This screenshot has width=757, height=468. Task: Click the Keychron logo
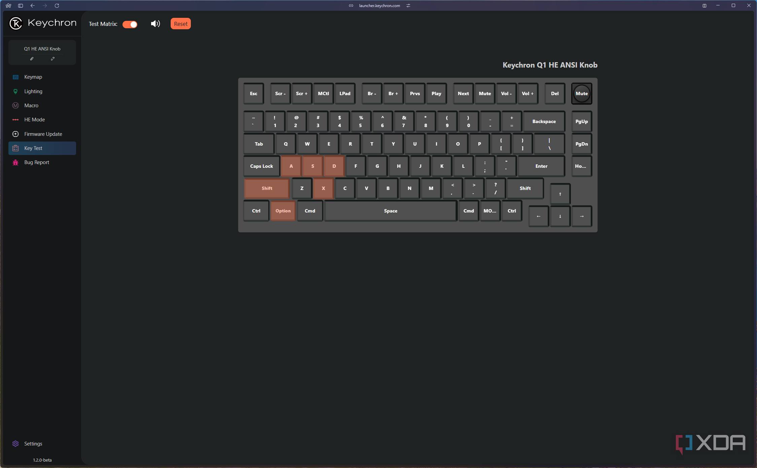click(x=42, y=23)
